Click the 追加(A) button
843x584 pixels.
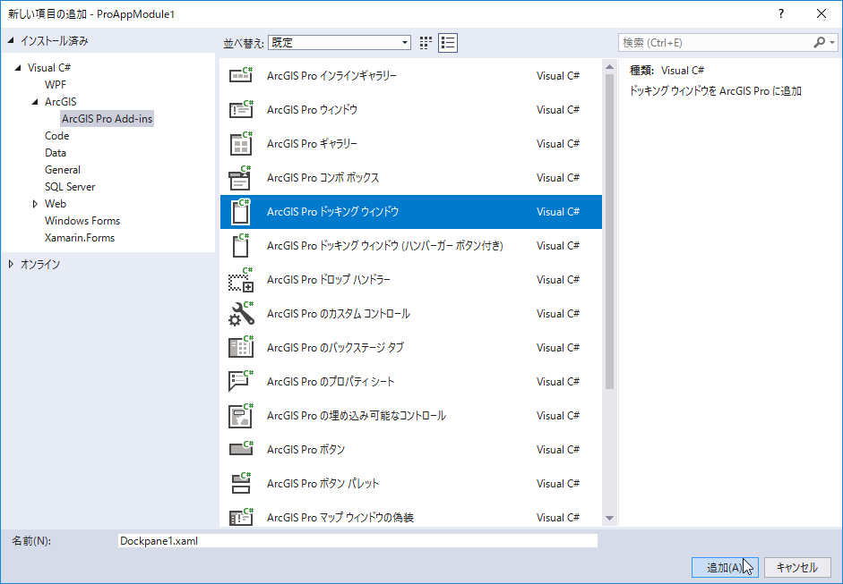(x=724, y=567)
